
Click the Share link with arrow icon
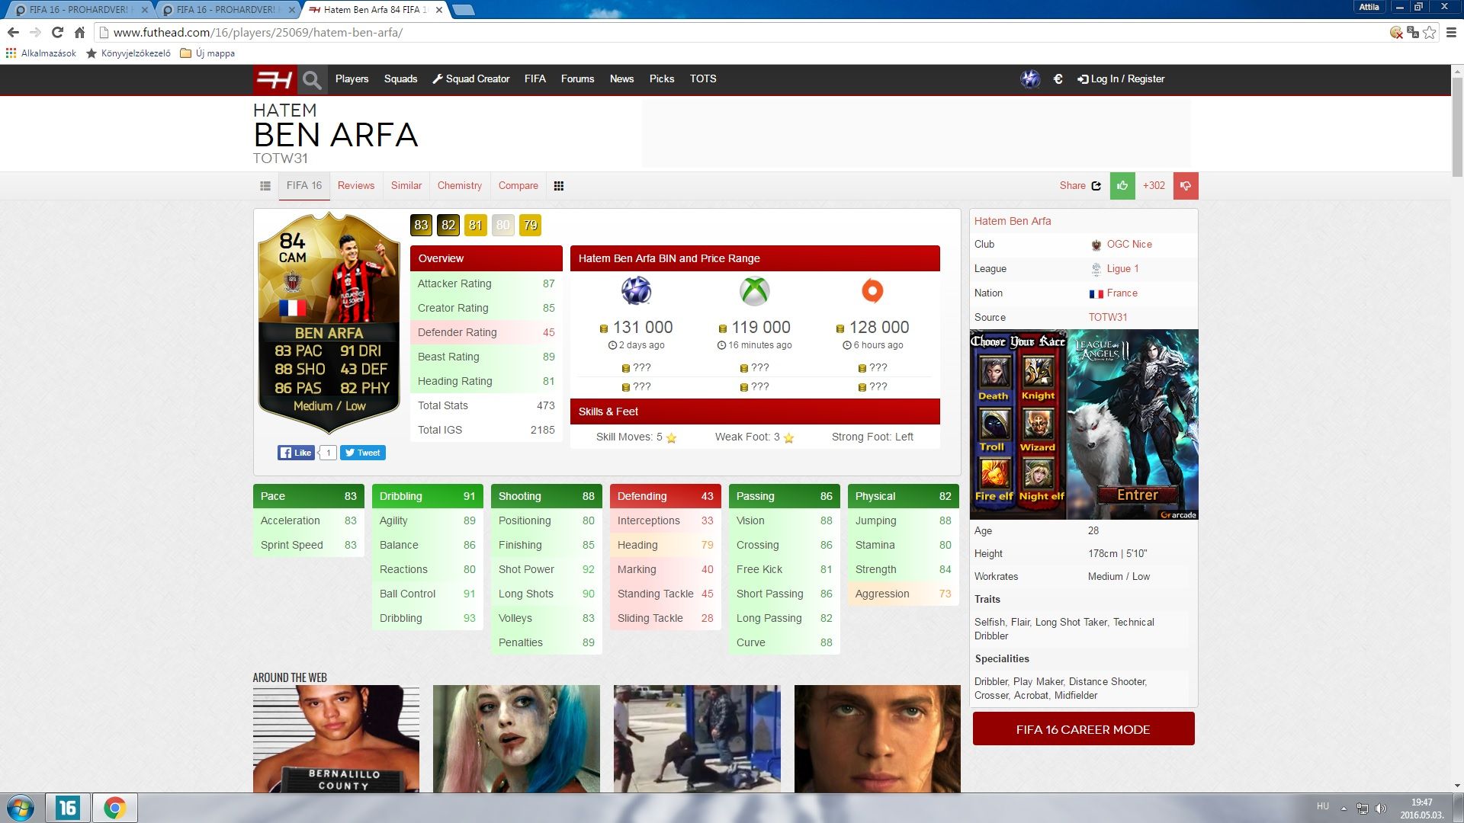point(1080,186)
